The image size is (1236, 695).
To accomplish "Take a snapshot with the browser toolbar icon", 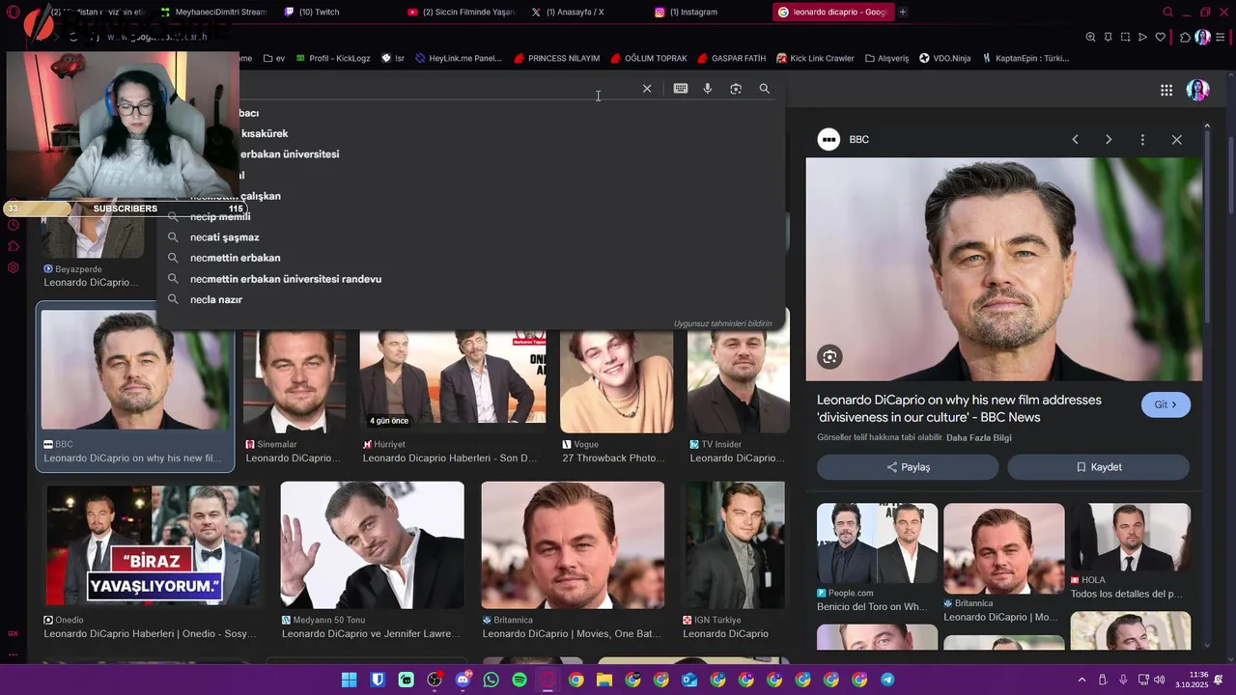I will (x=1126, y=37).
